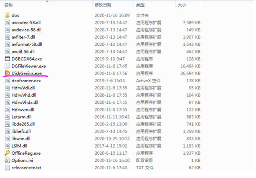
Task: Click the sort arrow above 名称 column
Action: (x=48, y=1)
